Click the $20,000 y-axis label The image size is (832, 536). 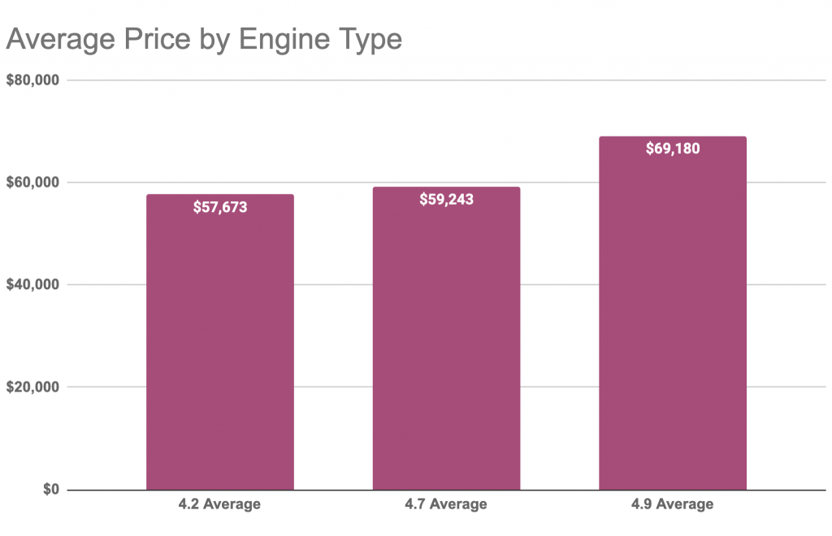coord(32,387)
